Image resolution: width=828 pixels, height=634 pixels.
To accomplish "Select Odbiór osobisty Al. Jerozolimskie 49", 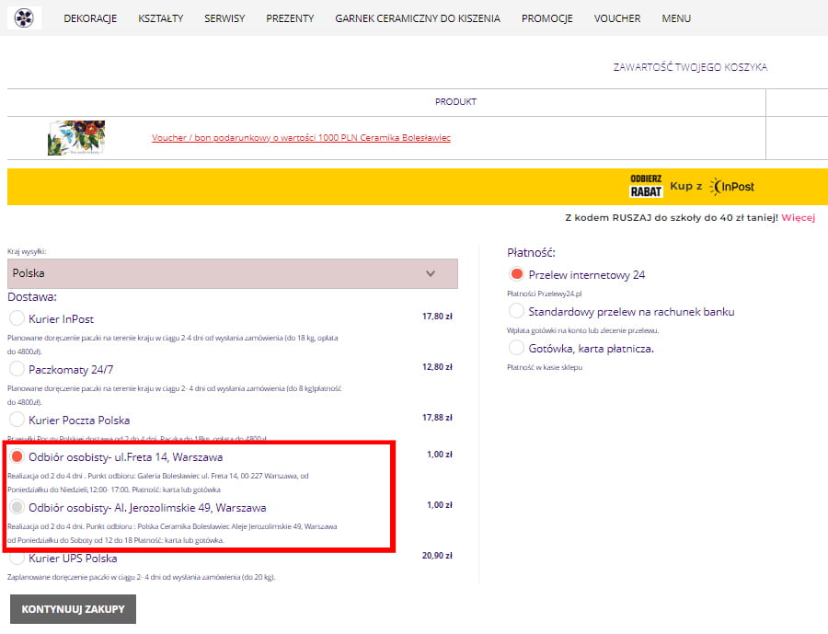I will pos(17,507).
